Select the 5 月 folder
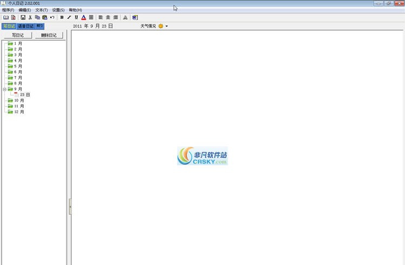 15,66
